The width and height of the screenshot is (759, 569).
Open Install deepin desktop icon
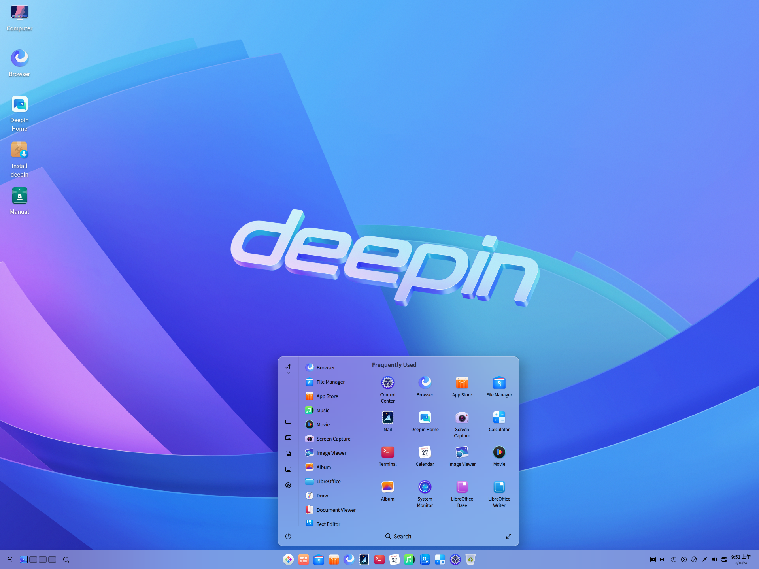pos(19,160)
